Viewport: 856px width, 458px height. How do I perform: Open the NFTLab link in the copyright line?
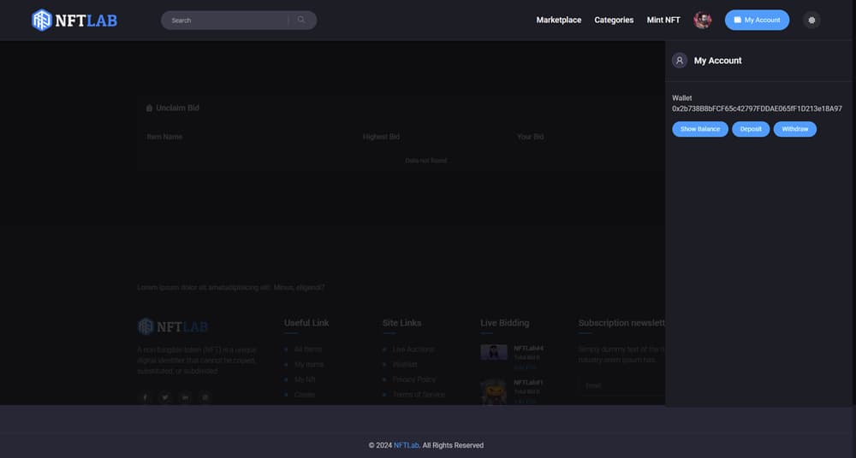[406, 445]
